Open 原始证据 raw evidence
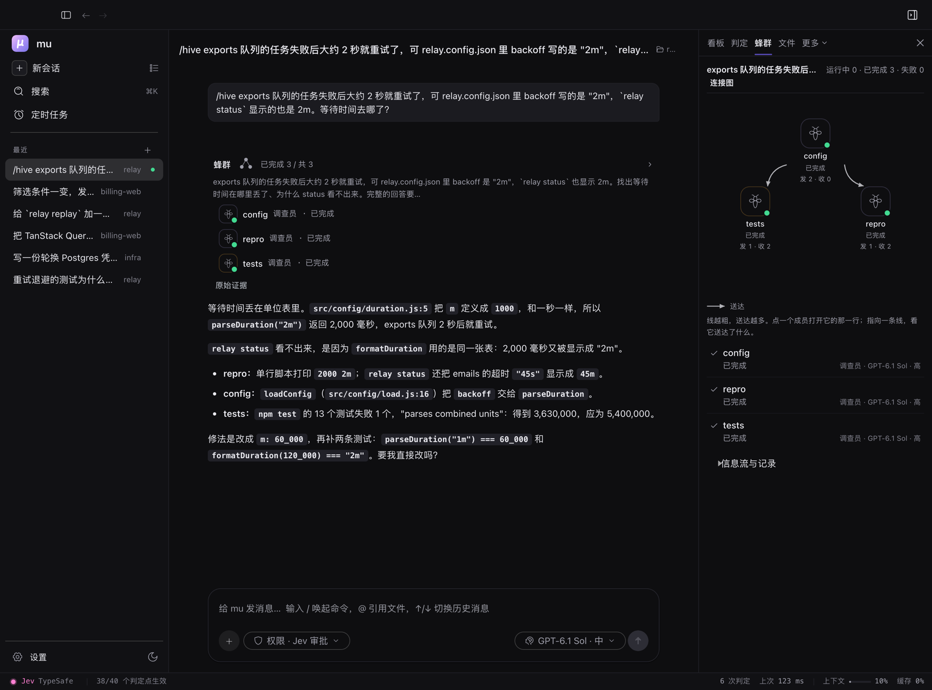This screenshot has height=690, width=932. pyautogui.click(x=231, y=285)
